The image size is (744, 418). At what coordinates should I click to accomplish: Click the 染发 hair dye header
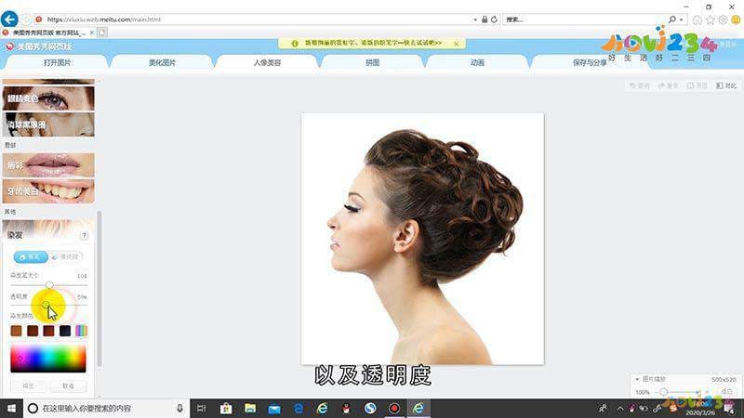point(48,230)
